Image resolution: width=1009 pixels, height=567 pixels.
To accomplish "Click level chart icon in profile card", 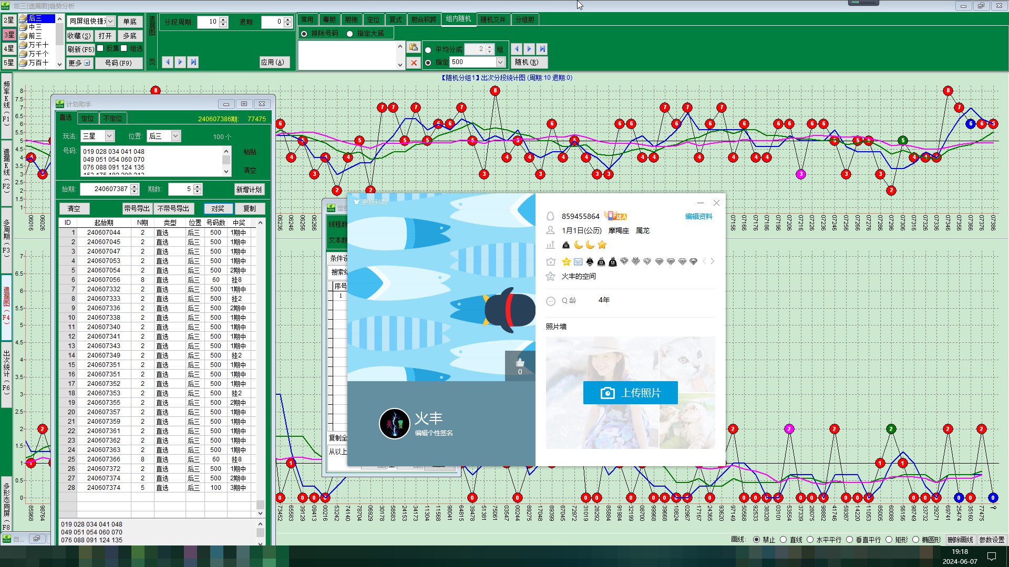I will tap(550, 245).
